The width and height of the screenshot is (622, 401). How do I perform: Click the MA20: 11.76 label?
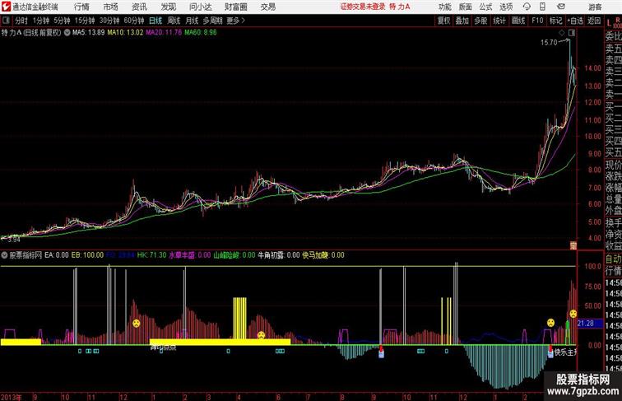(164, 33)
